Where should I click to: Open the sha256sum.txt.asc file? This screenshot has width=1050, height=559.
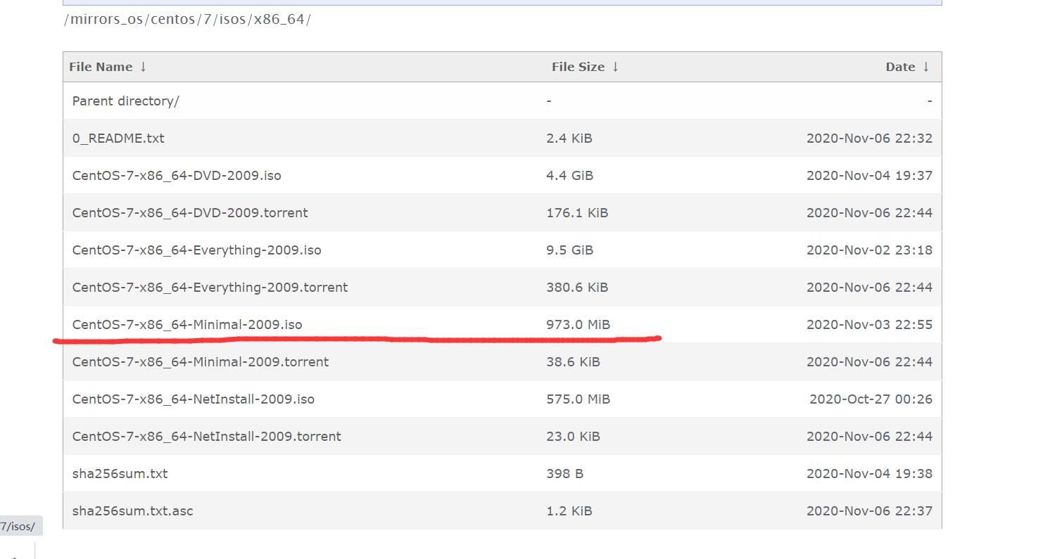tap(133, 511)
